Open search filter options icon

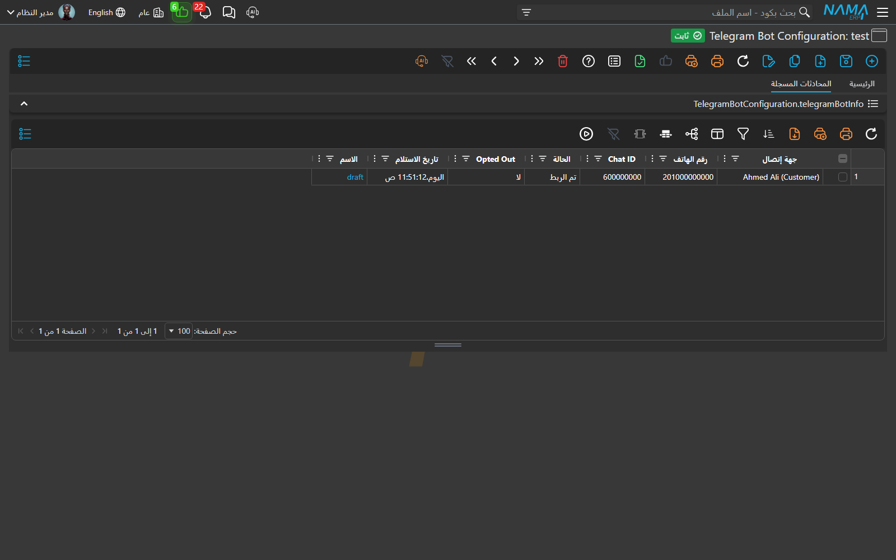pyautogui.click(x=526, y=12)
